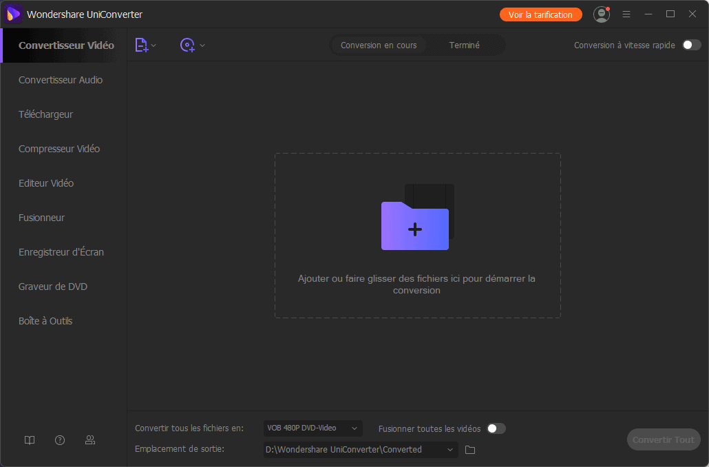The width and height of the screenshot is (709, 467).
Task: Click the Voir la tarification button
Action: point(541,14)
